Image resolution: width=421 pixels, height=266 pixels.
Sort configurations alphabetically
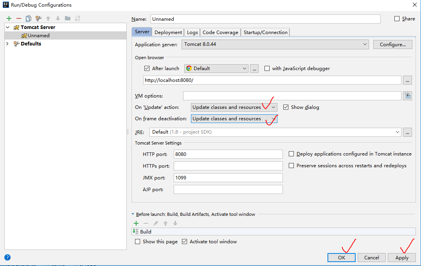[77, 18]
